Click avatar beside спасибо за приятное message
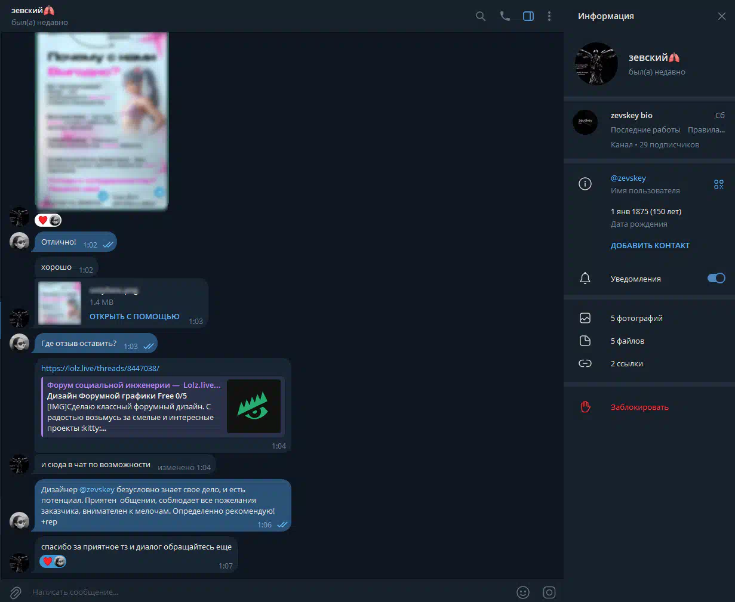735x602 pixels. click(x=19, y=562)
